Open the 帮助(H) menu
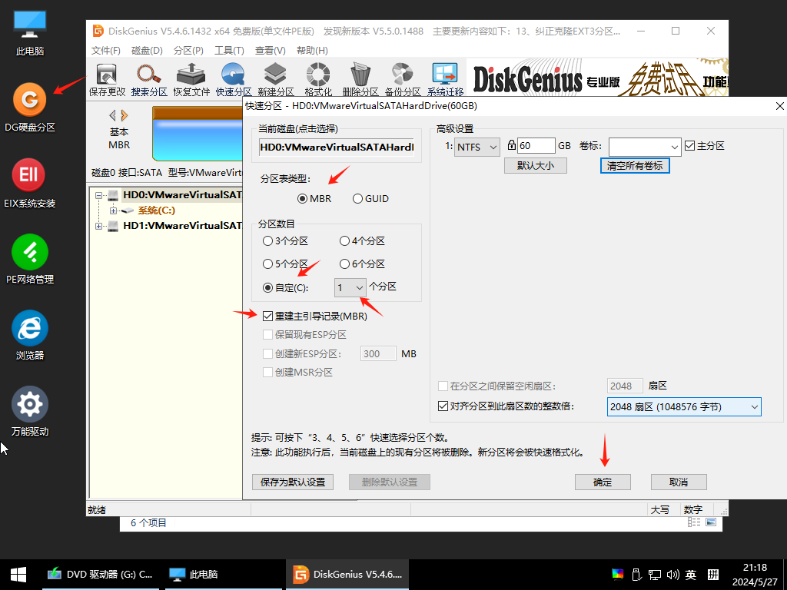Screen dimensions: 787x590 point(312,51)
